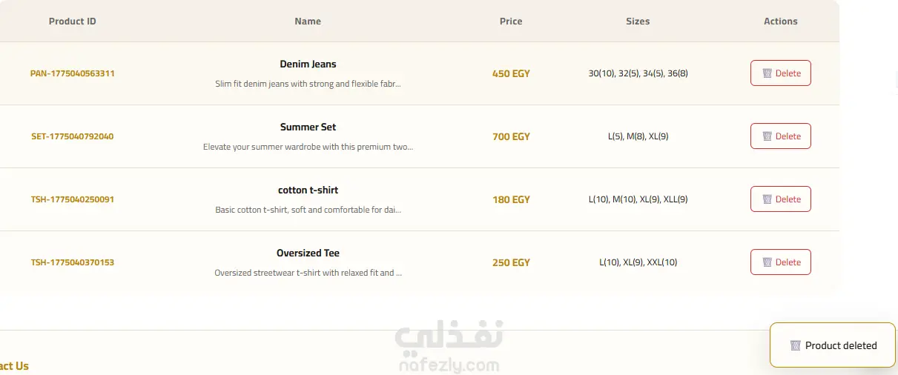This screenshot has width=898, height=375.
Task: Click the Name column header
Action: [308, 21]
